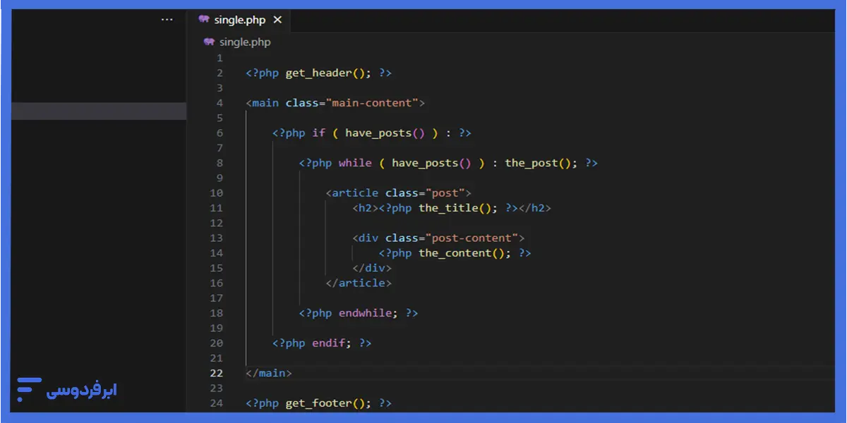Open the sidebar more actions ellipsis menu
Image resolution: width=847 pixels, height=423 pixels.
coord(167,20)
